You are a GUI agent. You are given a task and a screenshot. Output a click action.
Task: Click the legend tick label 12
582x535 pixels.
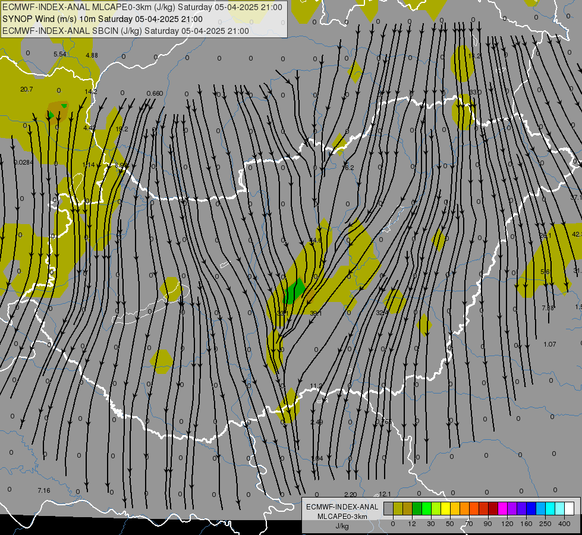tap(411, 524)
